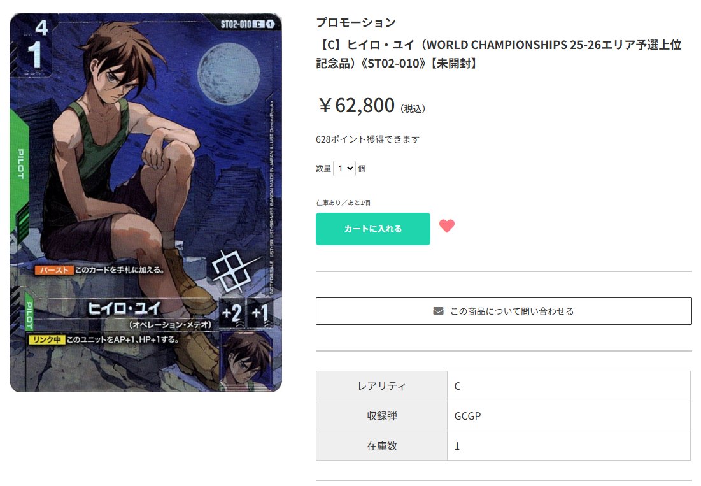Click the 個 label next to the quantity box

362,168
